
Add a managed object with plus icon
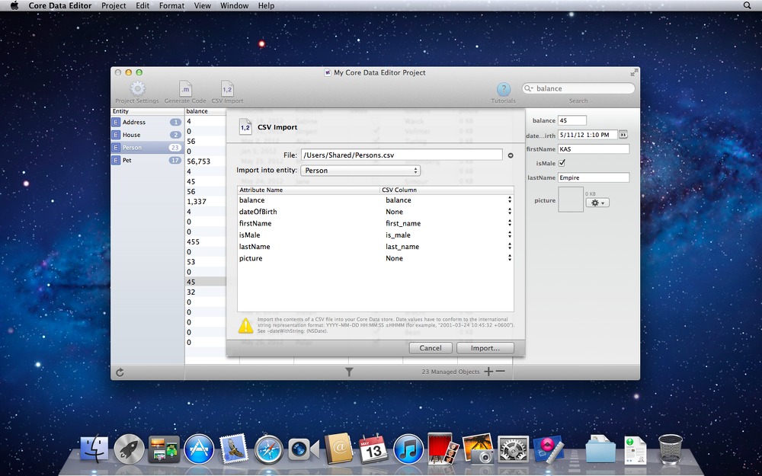488,372
